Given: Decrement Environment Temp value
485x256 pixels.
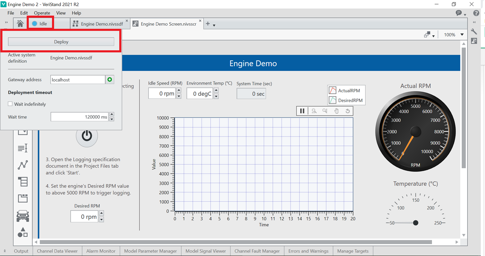Looking at the screenshot, I should [x=216, y=96].
